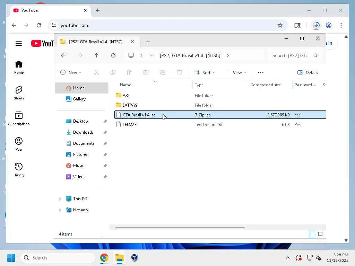Unpin Documents from Quick access
The image size is (355, 266).
[105, 144]
